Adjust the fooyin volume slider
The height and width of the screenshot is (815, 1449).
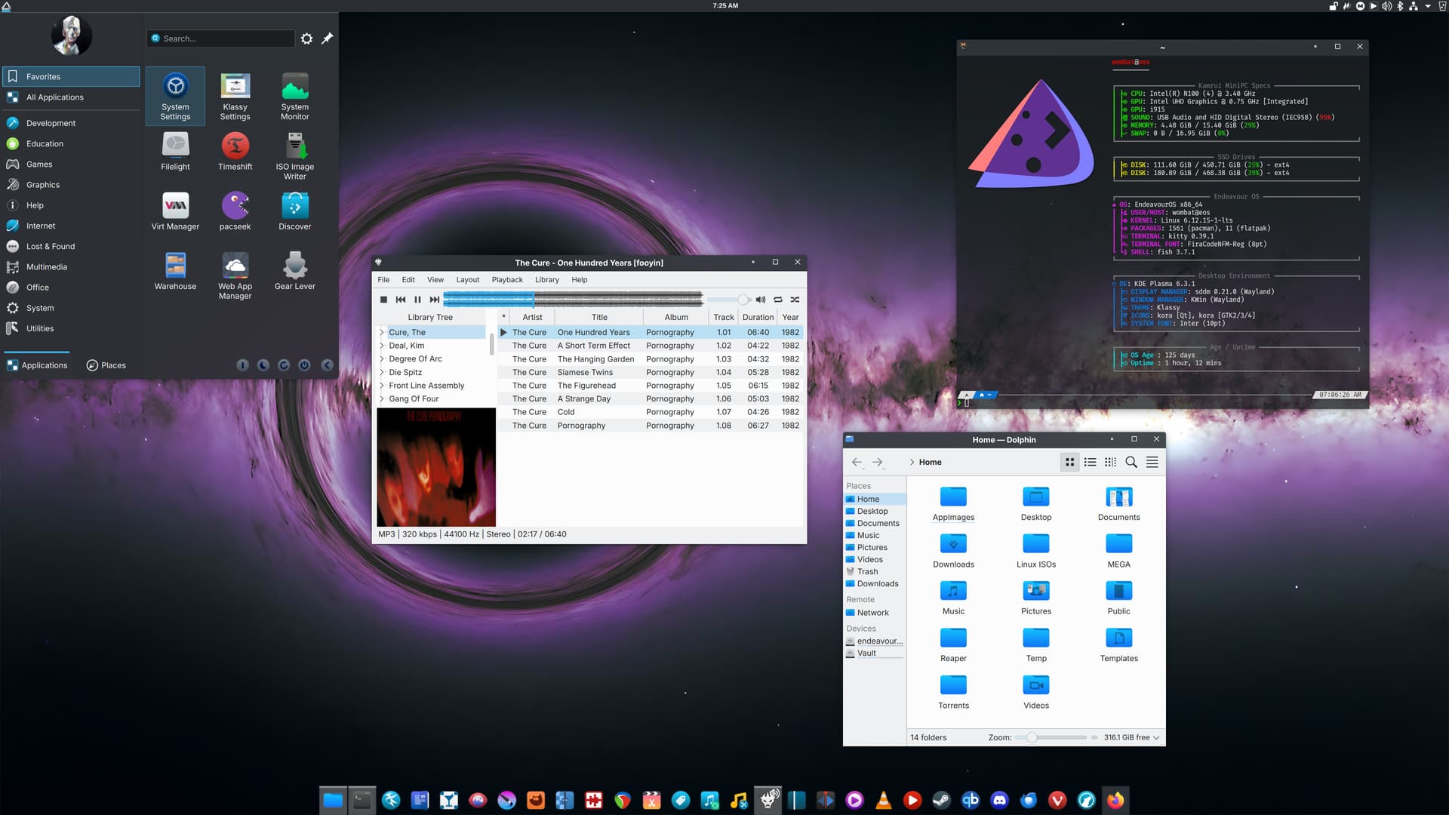[x=728, y=300]
